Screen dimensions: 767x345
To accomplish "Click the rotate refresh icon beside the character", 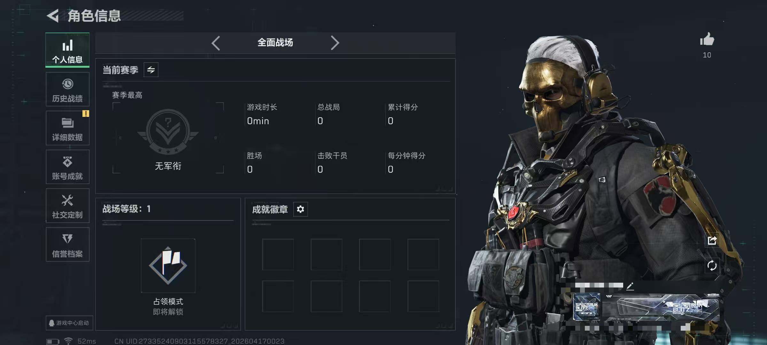I will [712, 265].
